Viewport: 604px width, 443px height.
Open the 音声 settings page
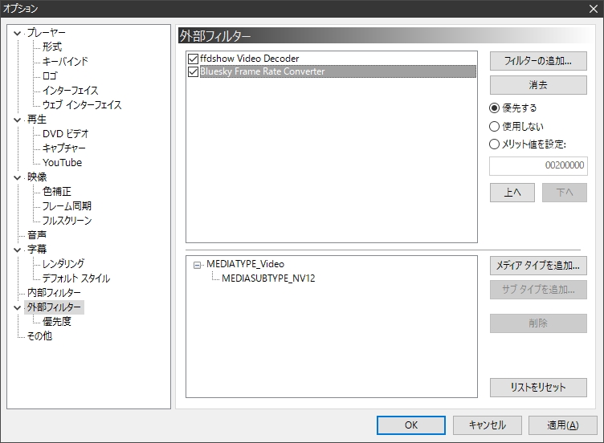(x=37, y=235)
